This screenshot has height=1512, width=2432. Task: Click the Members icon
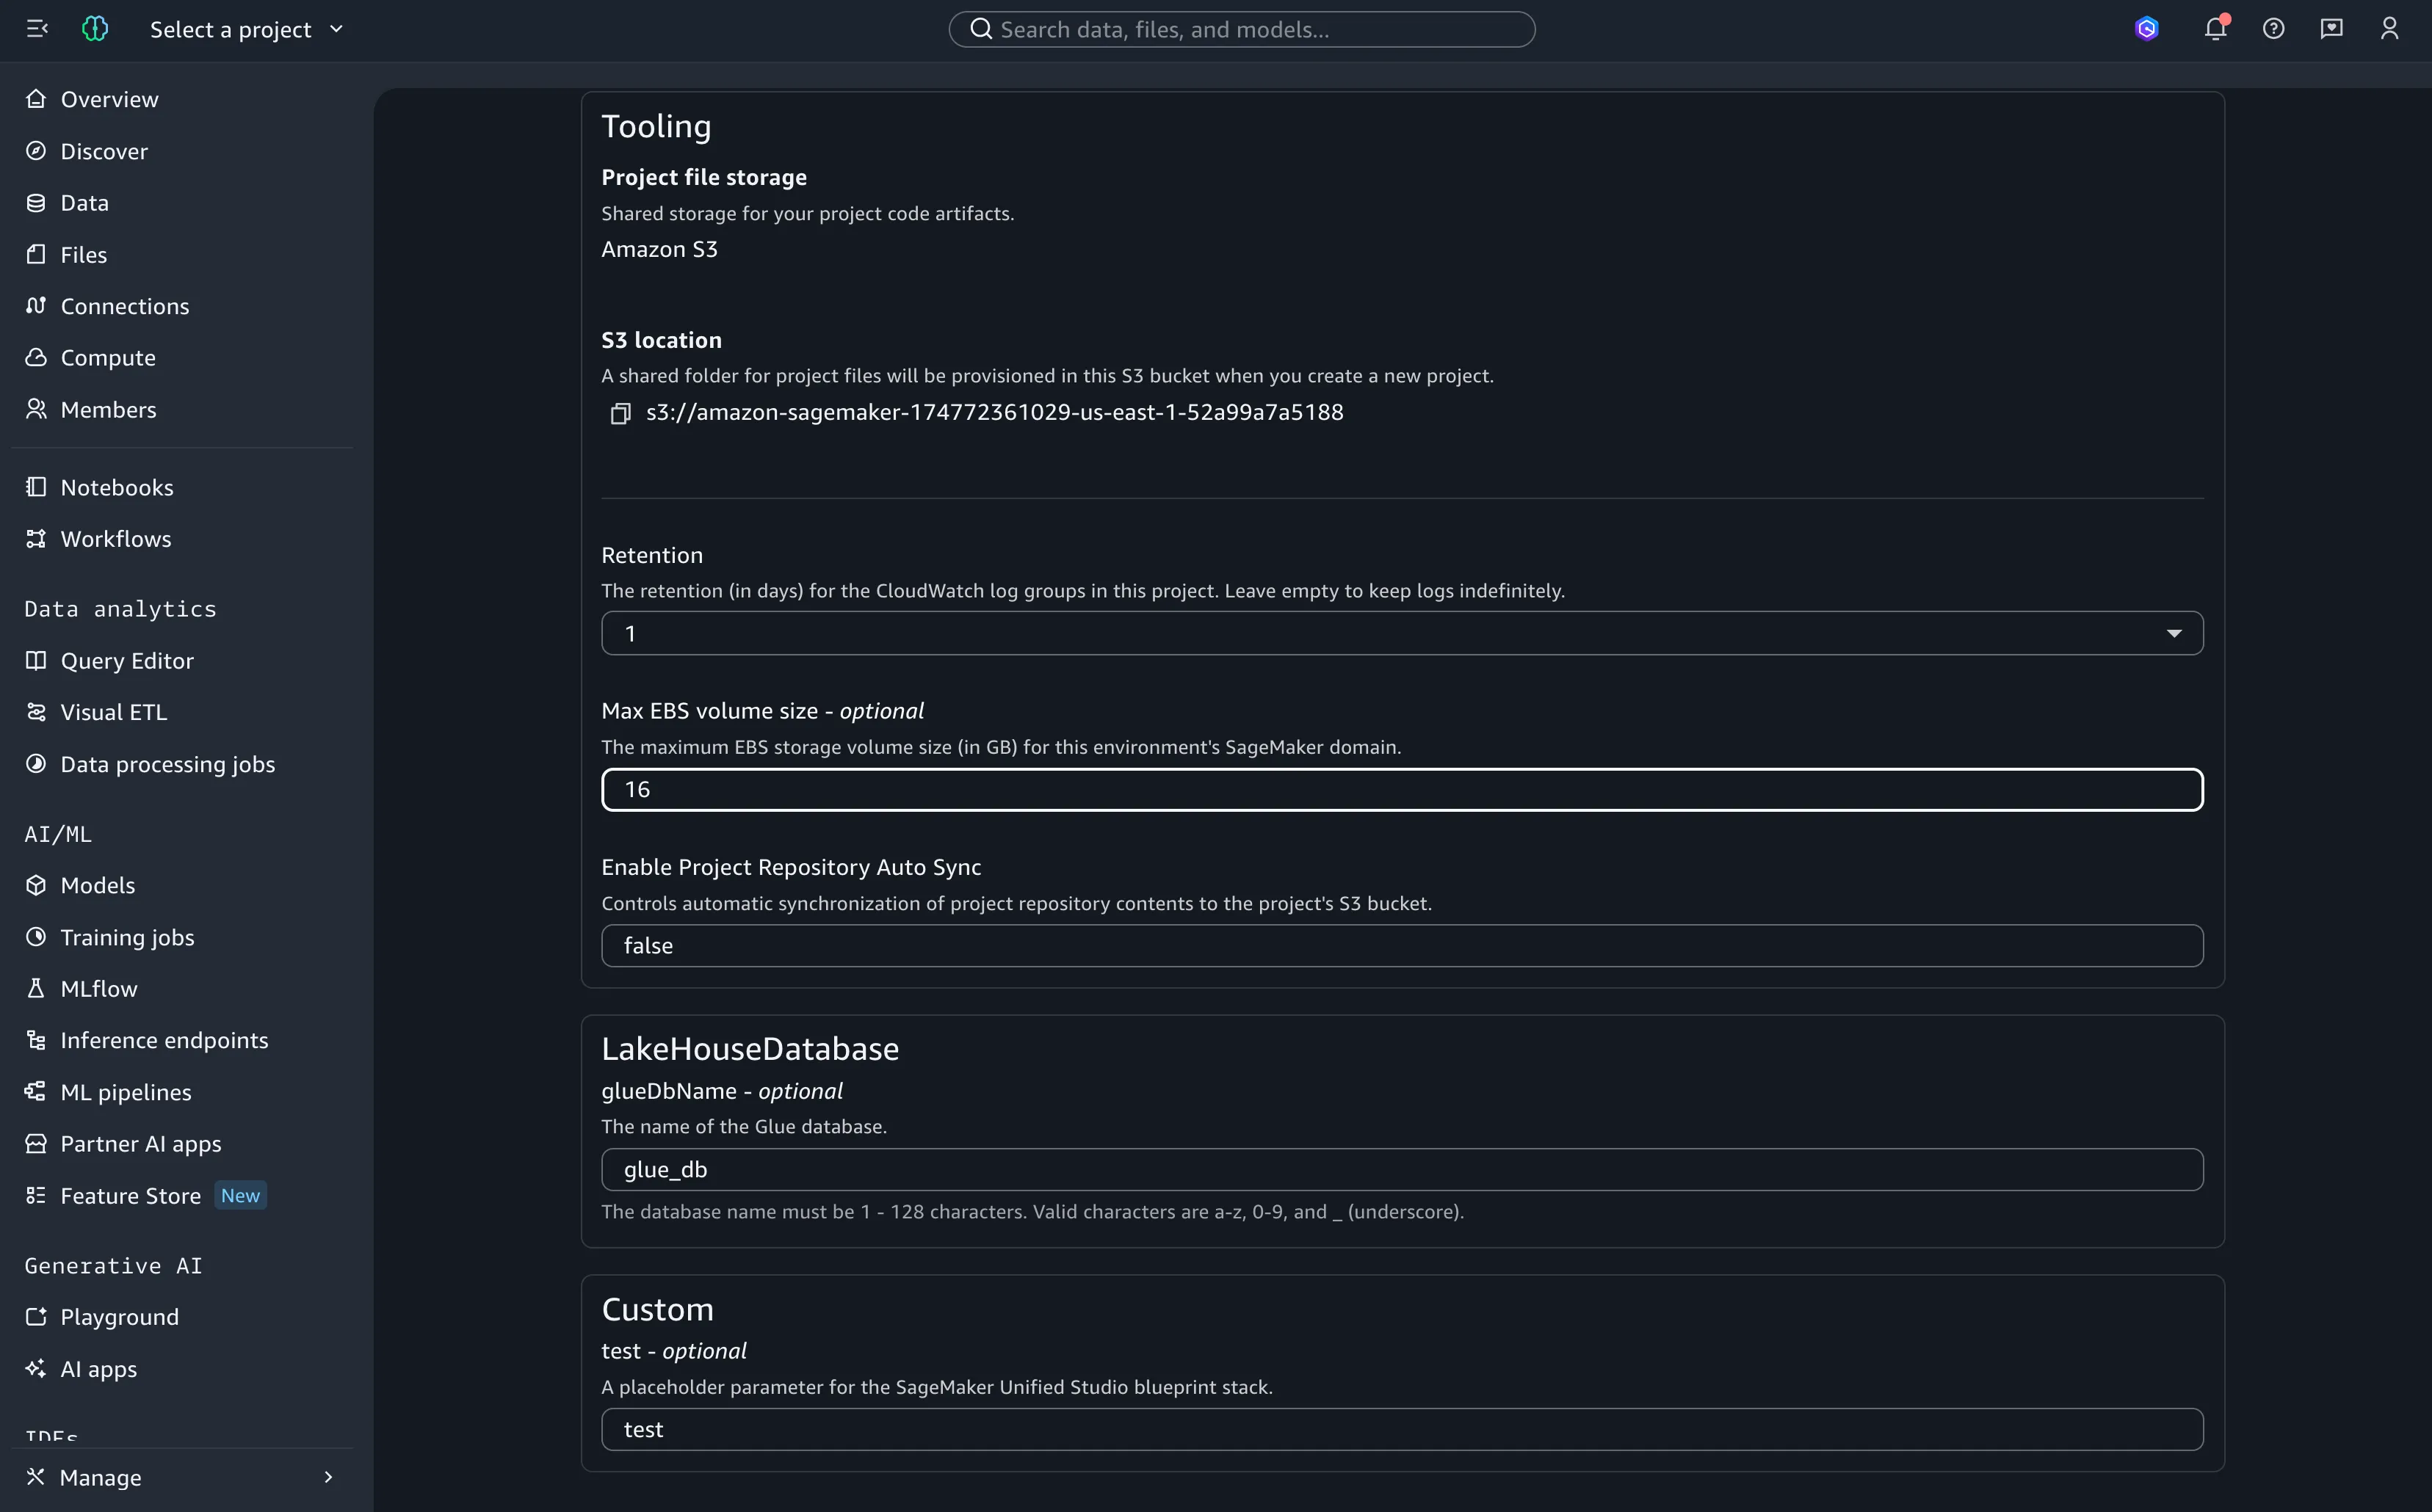tap(36, 409)
